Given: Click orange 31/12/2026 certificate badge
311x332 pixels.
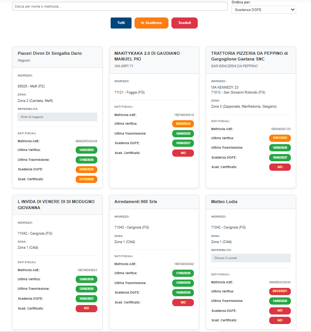Looking at the screenshot, I should [x=86, y=179].
